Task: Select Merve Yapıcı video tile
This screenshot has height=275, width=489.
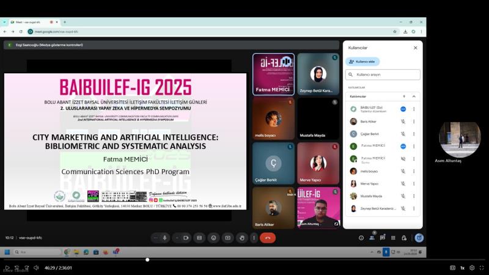Action: (318, 163)
